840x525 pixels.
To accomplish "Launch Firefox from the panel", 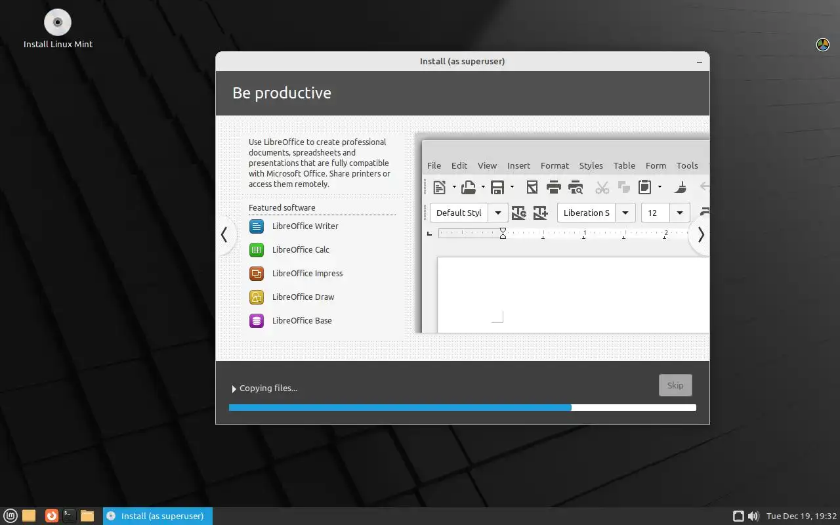I will click(51, 516).
